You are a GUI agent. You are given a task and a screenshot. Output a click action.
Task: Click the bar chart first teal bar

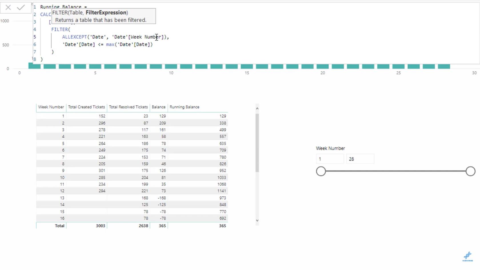coord(35,66)
